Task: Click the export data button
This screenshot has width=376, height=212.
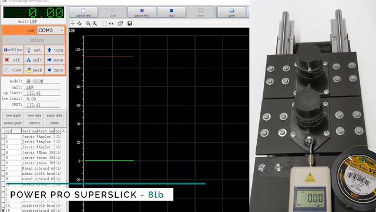Action: [55, 115]
